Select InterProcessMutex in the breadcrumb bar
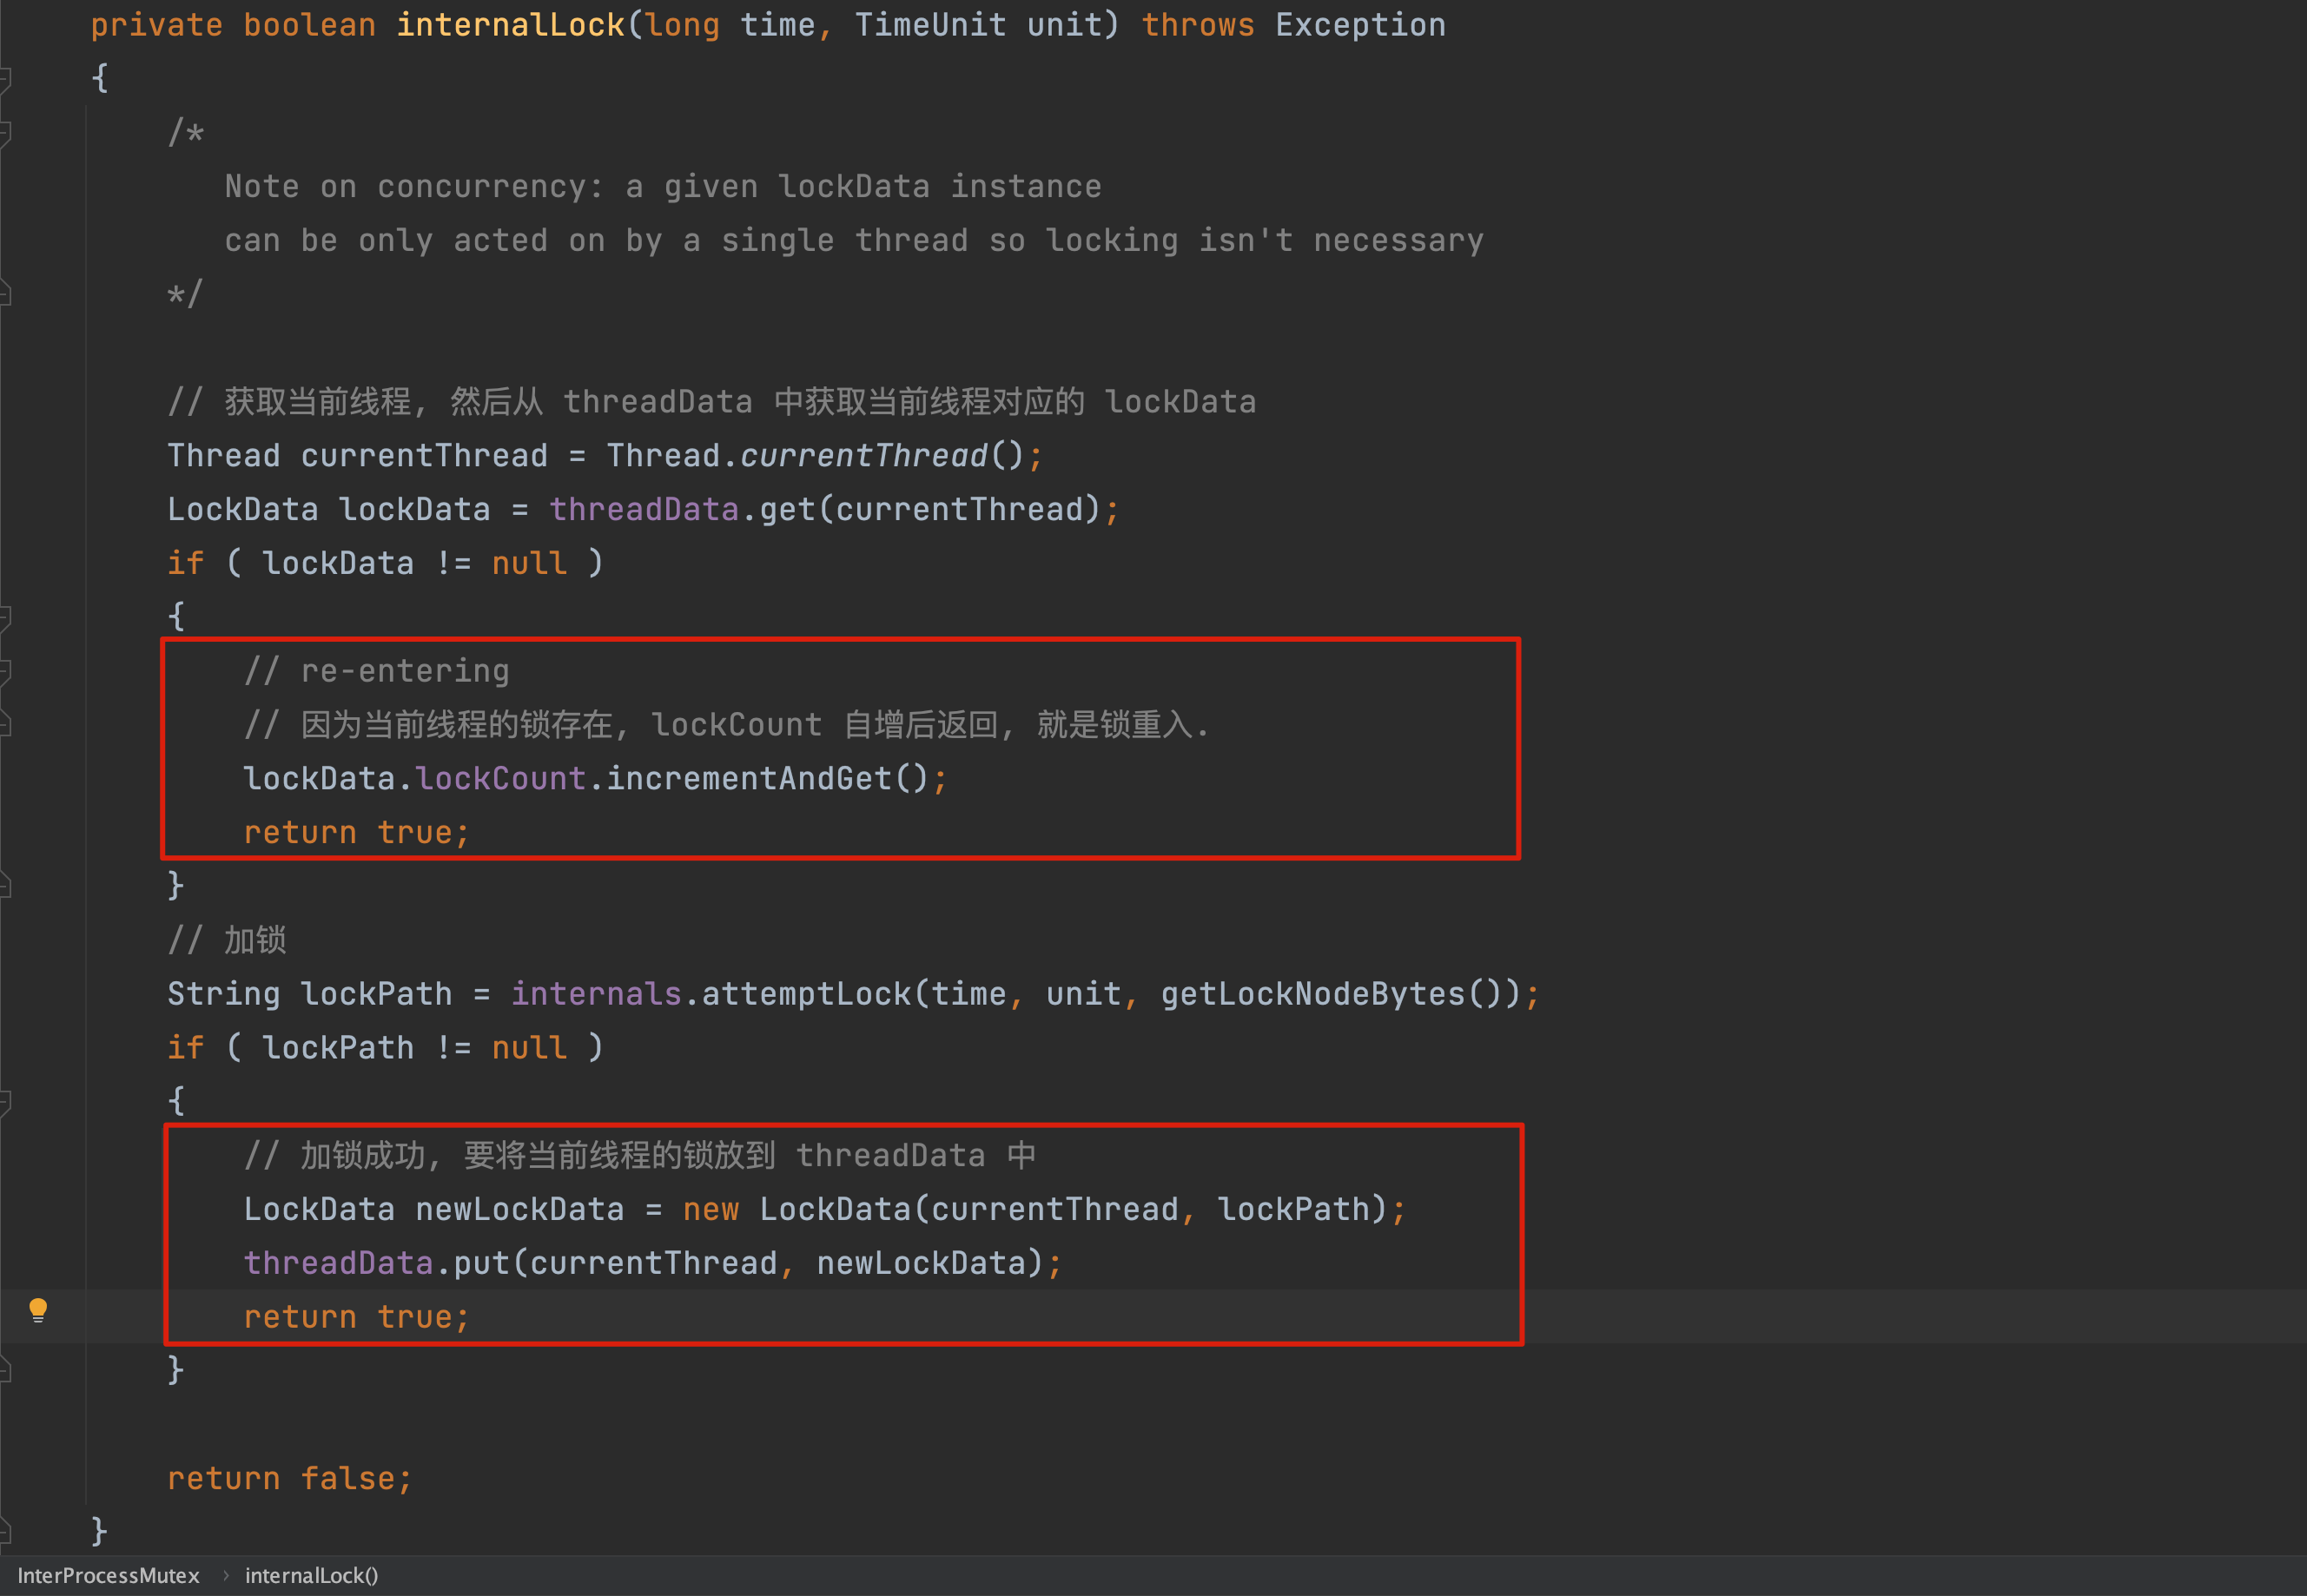 click(x=108, y=1575)
